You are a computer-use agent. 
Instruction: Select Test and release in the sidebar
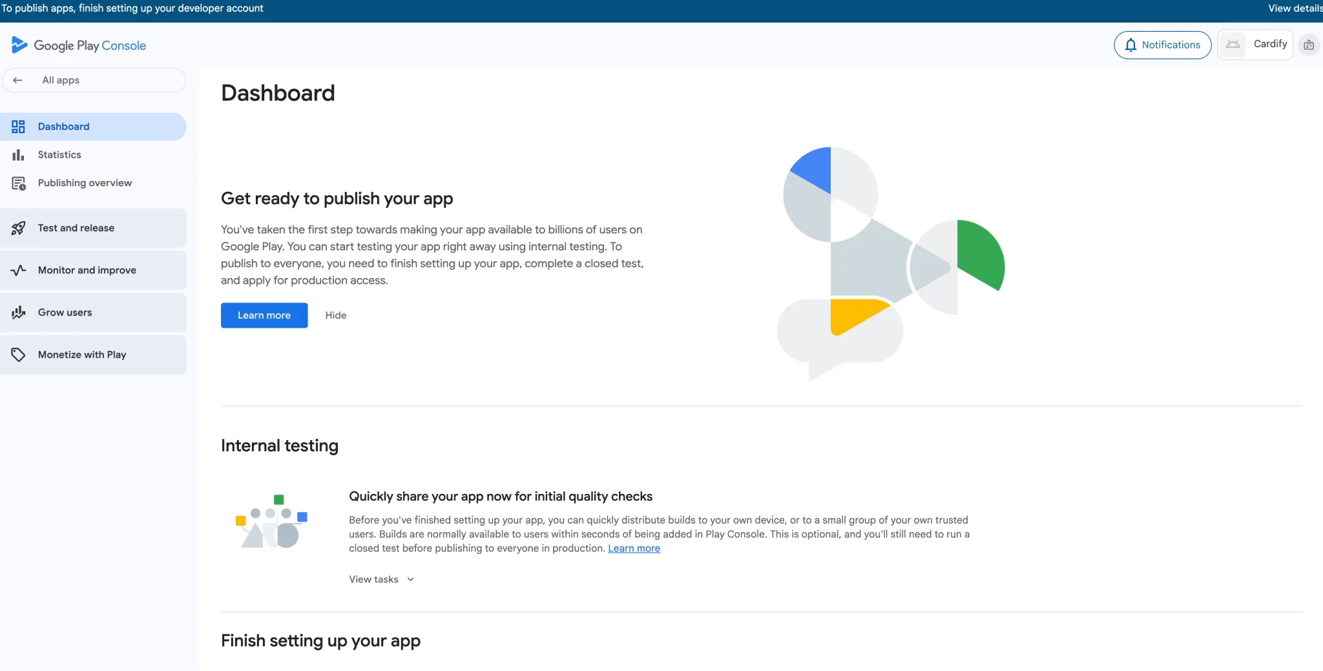(76, 228)
